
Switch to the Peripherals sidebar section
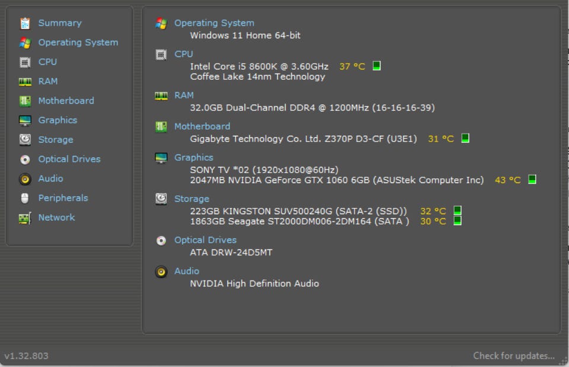point(63,198)
